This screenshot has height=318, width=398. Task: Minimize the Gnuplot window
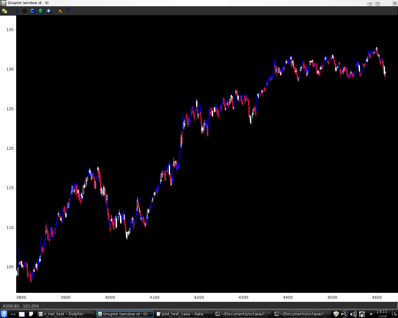click(370, 3)
